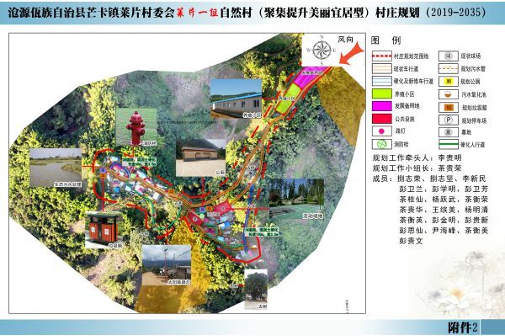Image resolution: width=505 pixels, height=336 pixels.
Task: Select the half-filled circle 污水氧化池 legend icon
Action: 449,94
